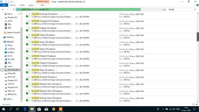Go back with the back arrow
Screen dimensions: 199x112
3,10
